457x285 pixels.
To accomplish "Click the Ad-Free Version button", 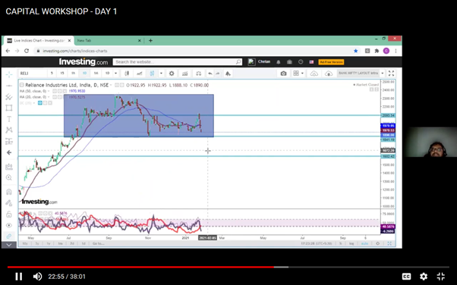I will 331,62.
